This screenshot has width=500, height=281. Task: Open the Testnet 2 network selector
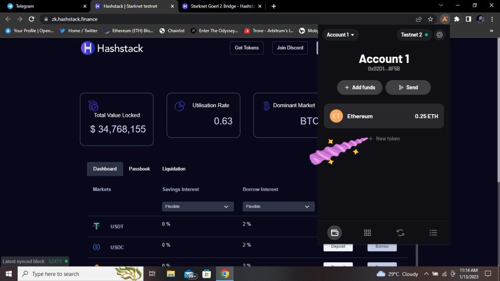[414, 35]
